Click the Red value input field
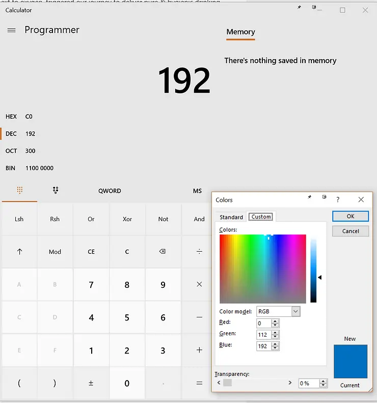Image resolution: width=377 pixels, height=403 pixels. (x=264, y=323)
